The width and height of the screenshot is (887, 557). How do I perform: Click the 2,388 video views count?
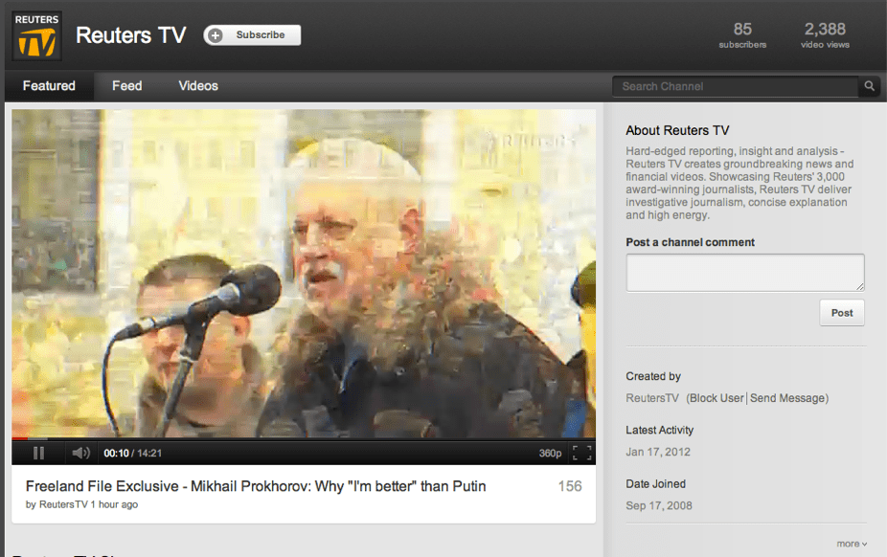tap(825, 35)
